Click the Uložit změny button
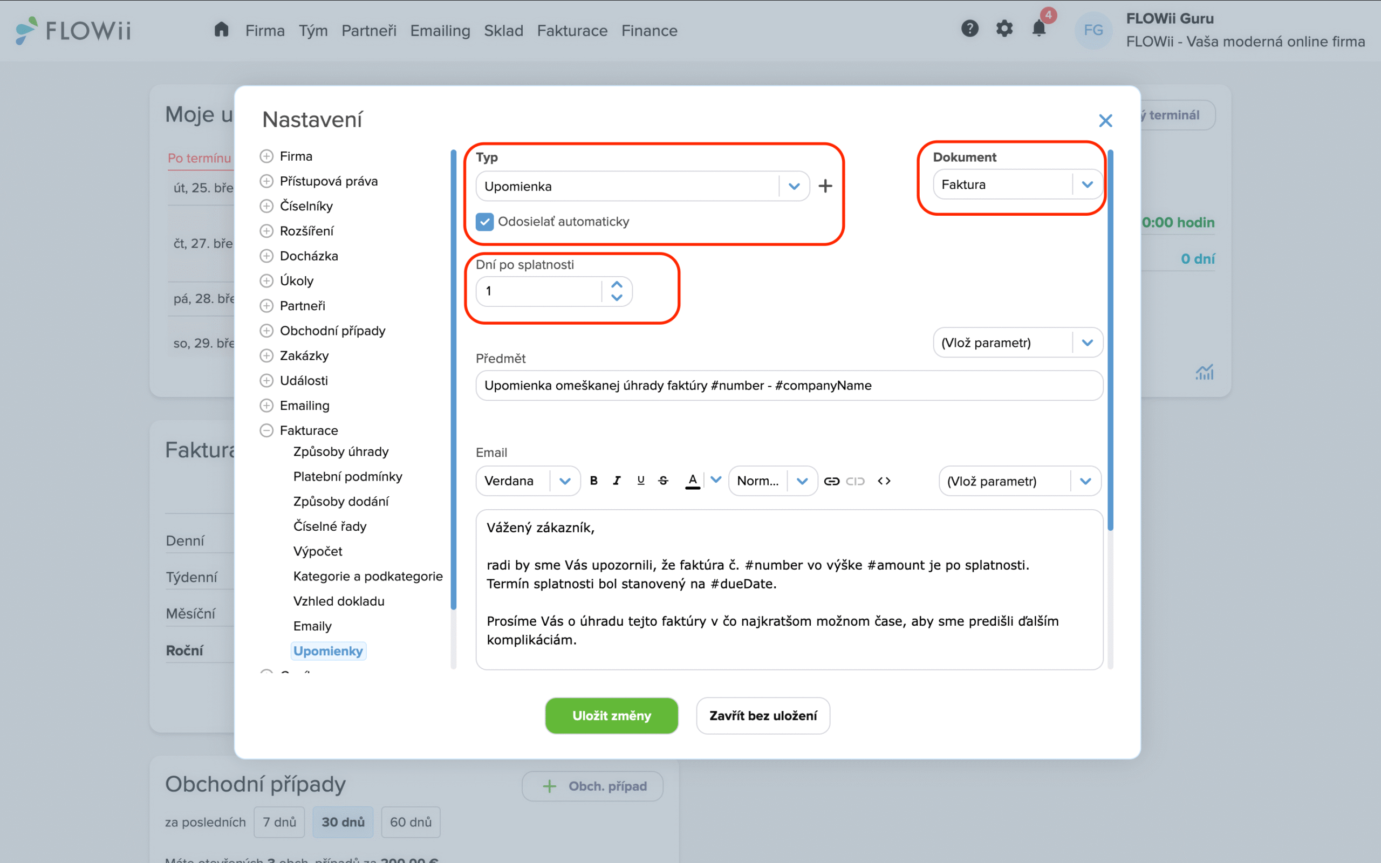The height and width of the screenshot is (863, 1381). click(611, 716)
